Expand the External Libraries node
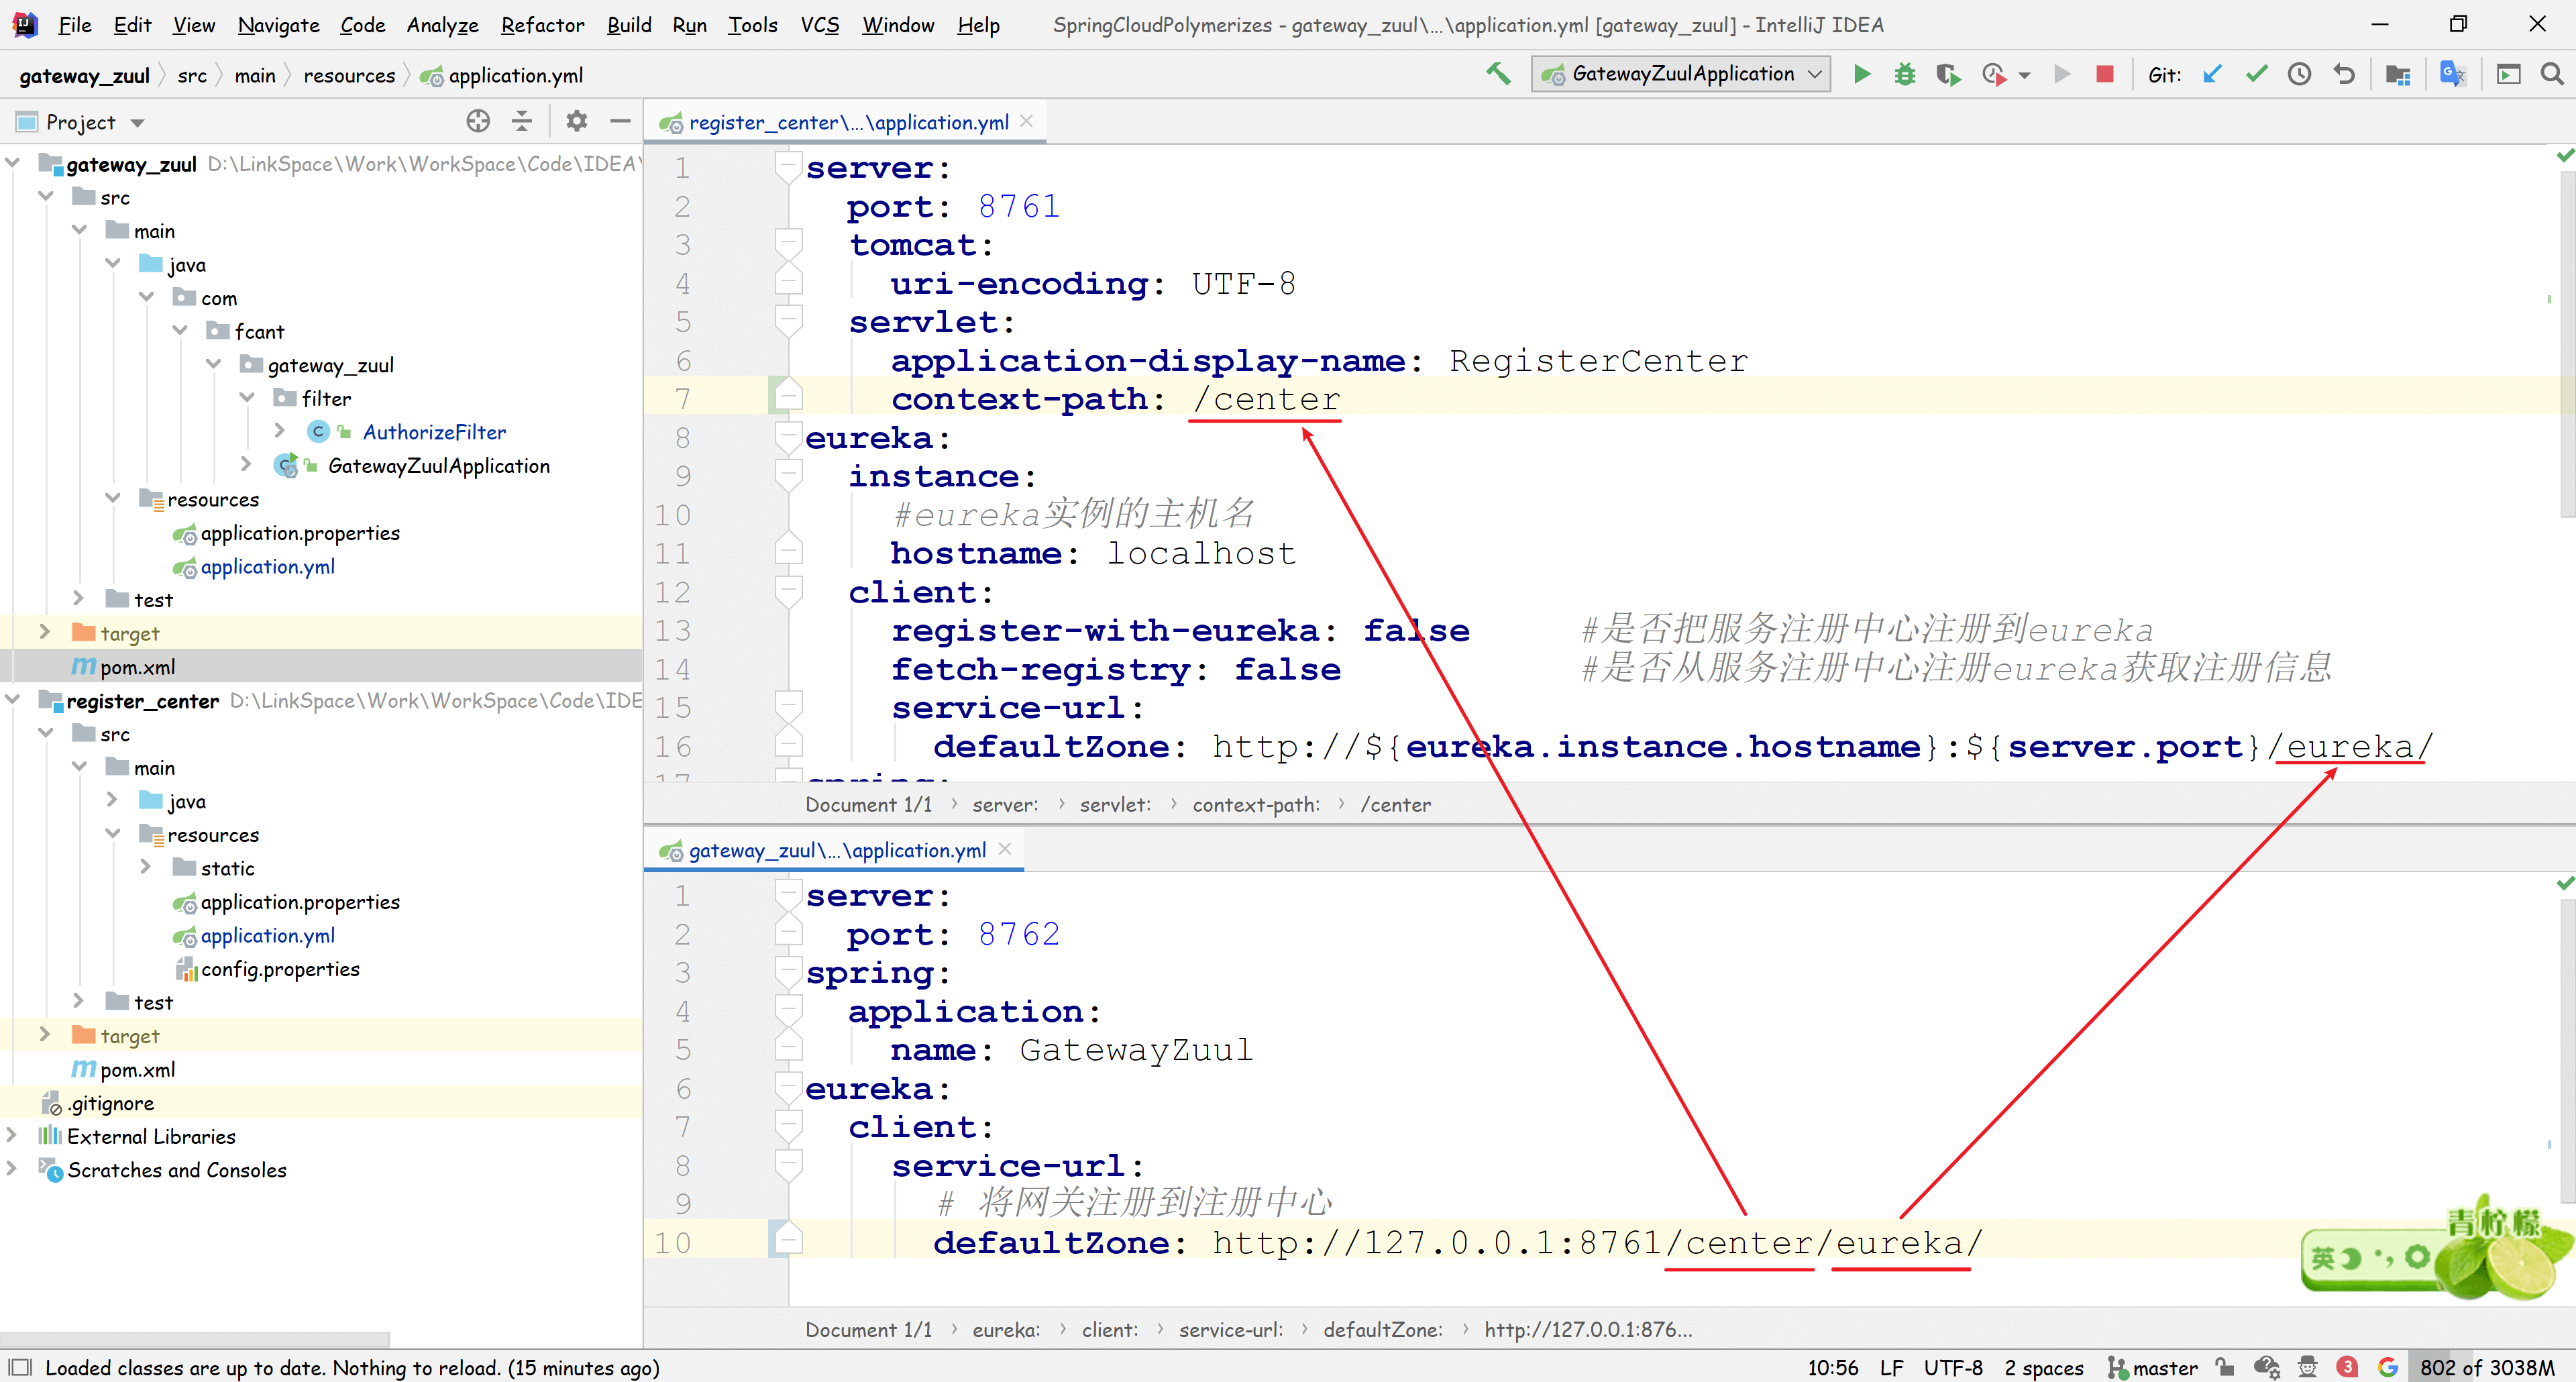Image resolution: width=2576 pixels, height=1382 pixels. coord(12,1135)
